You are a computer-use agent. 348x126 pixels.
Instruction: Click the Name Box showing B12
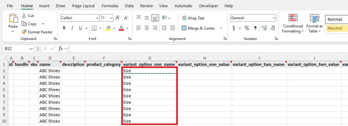click(x=18, y=49)
